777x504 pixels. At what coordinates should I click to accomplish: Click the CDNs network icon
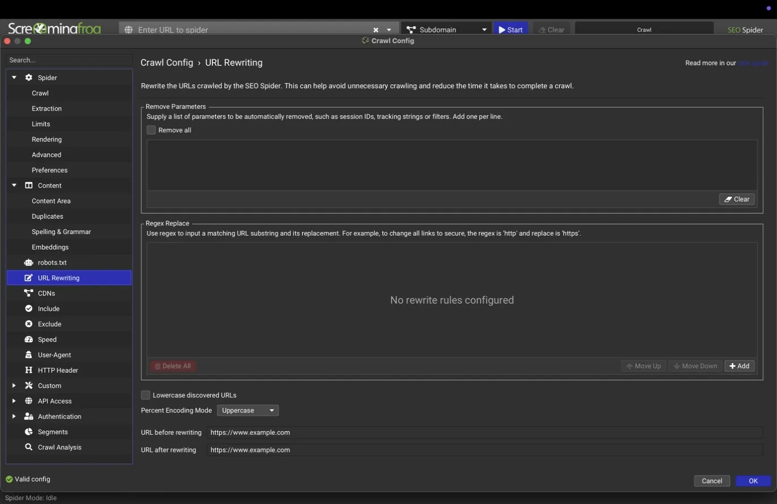click(x=29, y=293)
